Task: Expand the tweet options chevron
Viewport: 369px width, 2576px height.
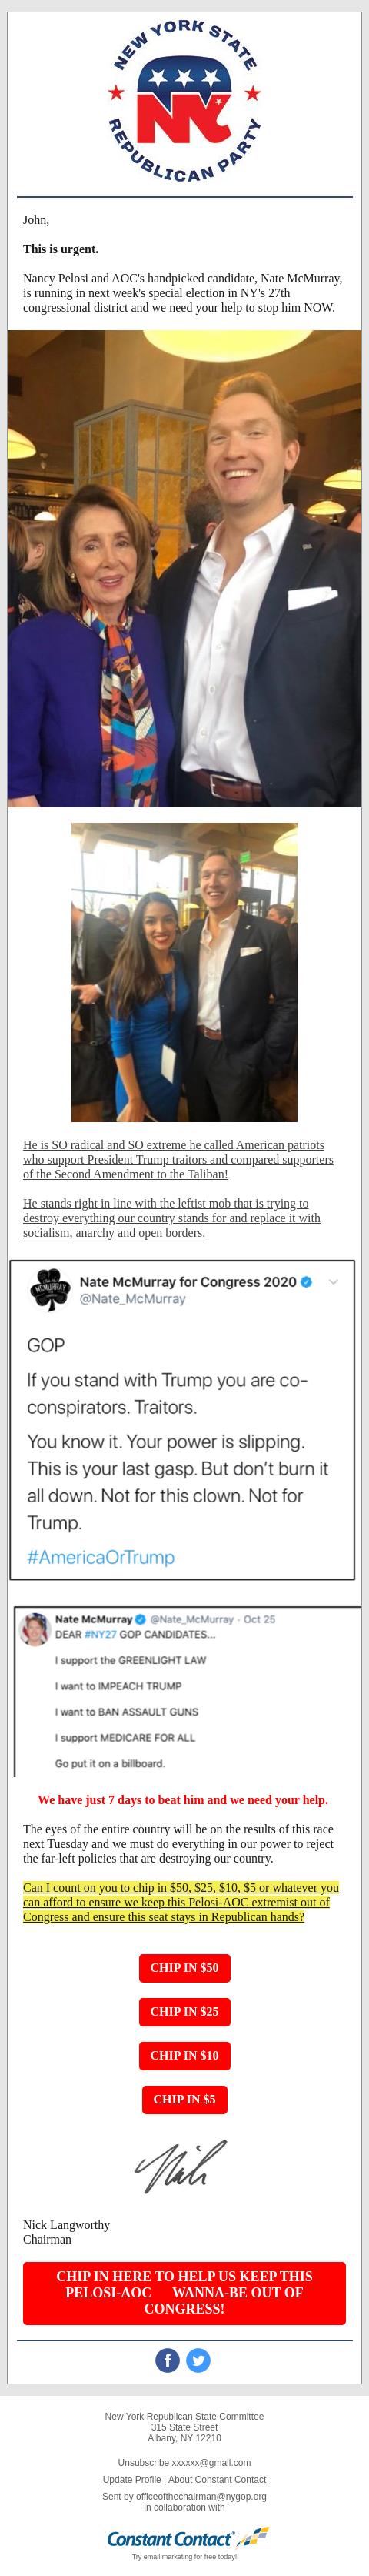Action: point(333,1282)
